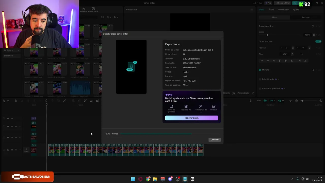The width and height of the screenshot is (325, 183).
Task: Select the Recursos Pro icon
Action: click(x=186, y=106)
